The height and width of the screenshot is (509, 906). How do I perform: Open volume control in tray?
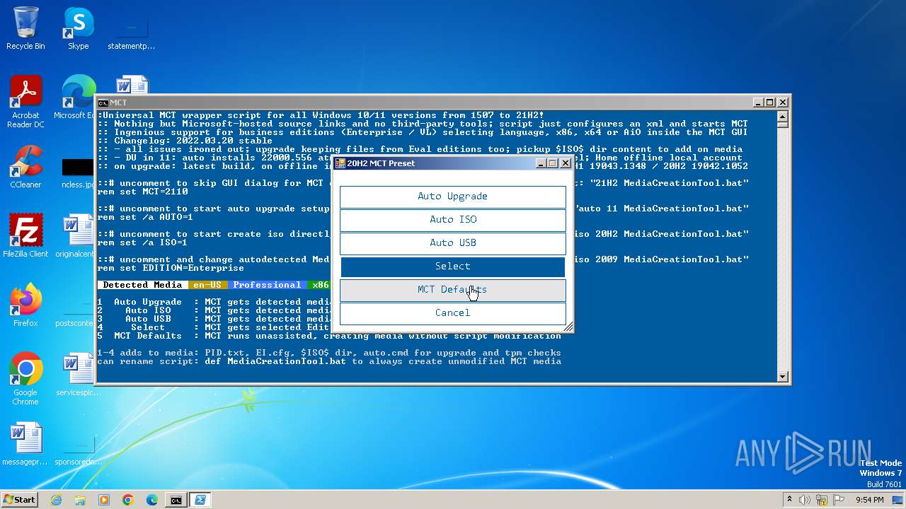click(x=804, y=500)
